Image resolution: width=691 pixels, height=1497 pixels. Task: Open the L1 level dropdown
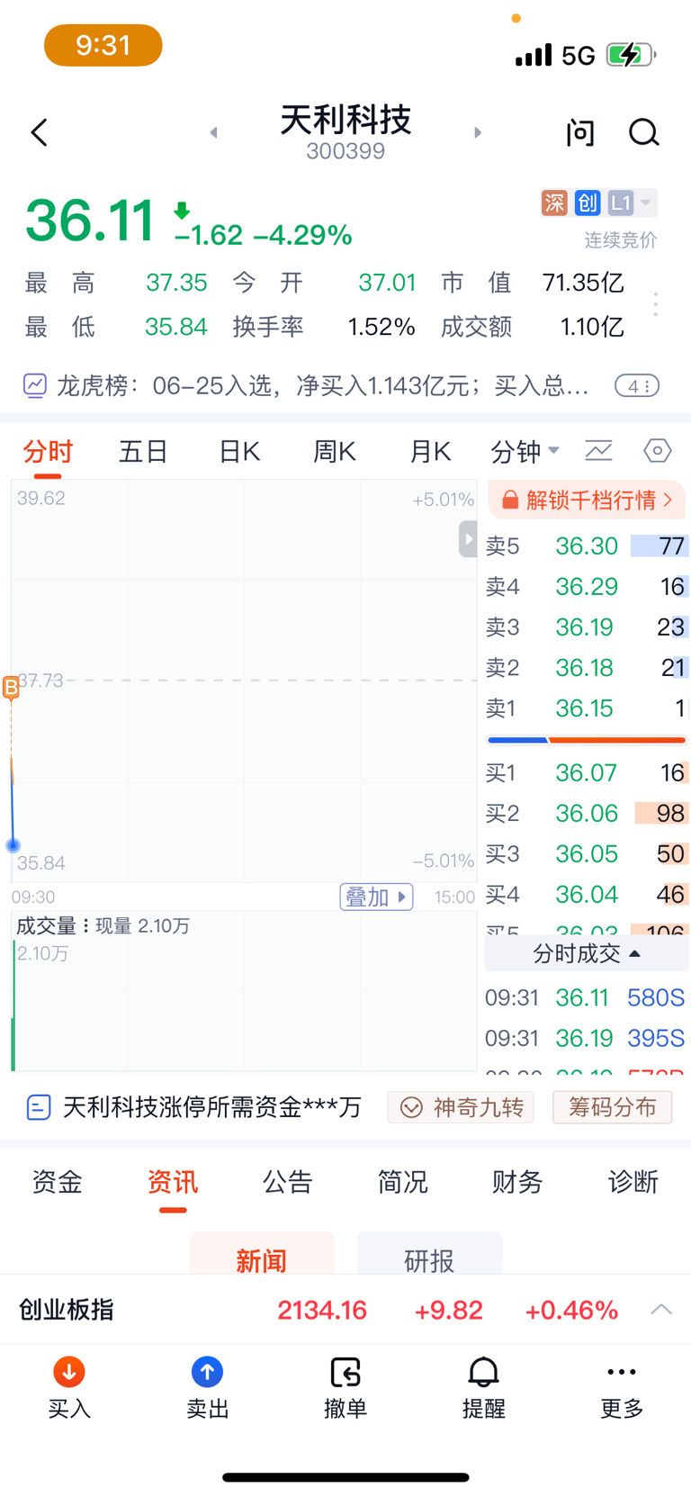pyautogui.click(x=632, y=203)
